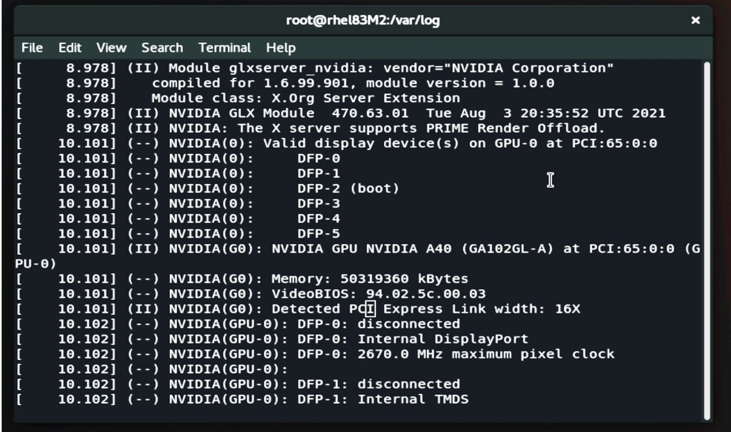The width and height of the screenshot is (731, 432).
Task: Click the root@rhel83M2:/var/log title bar
Action: 363,20
